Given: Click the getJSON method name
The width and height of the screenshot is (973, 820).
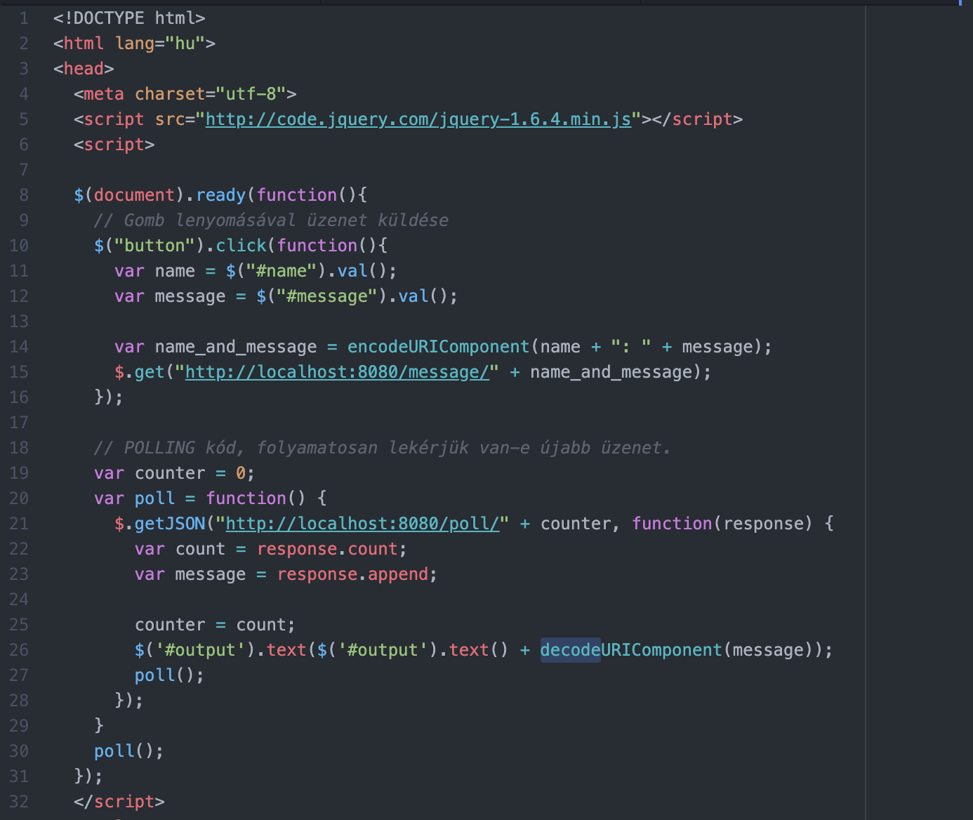Looking at the screenshot, I should coord(169,524).
